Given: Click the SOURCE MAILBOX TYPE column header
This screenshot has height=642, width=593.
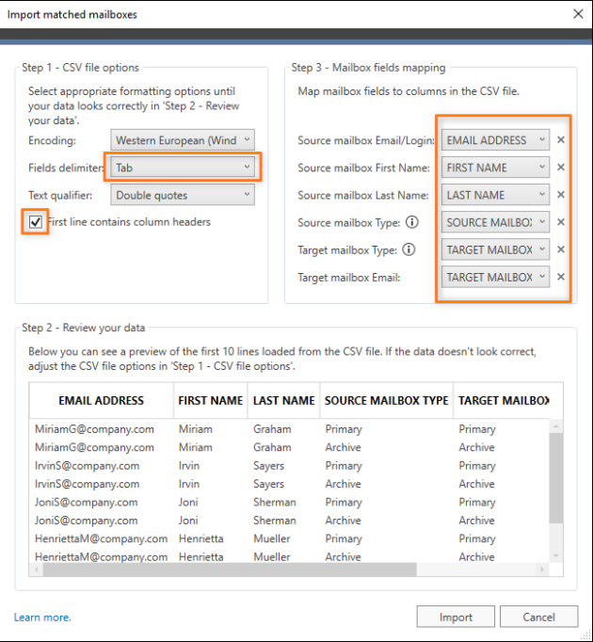Looking at the screenshot, I should [386, 400].
